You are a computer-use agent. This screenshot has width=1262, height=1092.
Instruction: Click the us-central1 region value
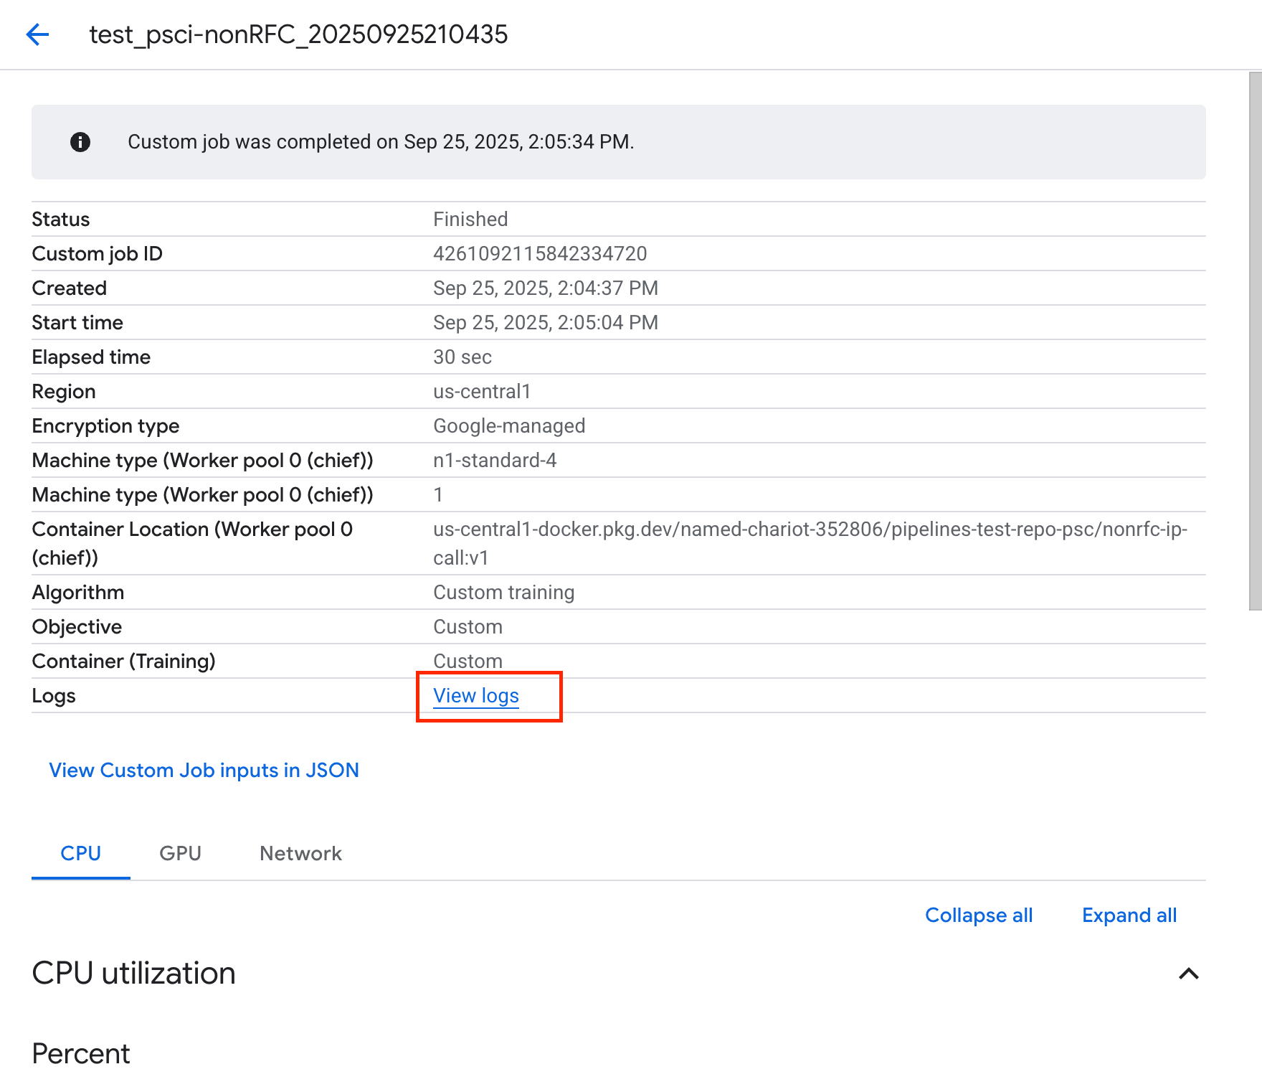point(482,392)
